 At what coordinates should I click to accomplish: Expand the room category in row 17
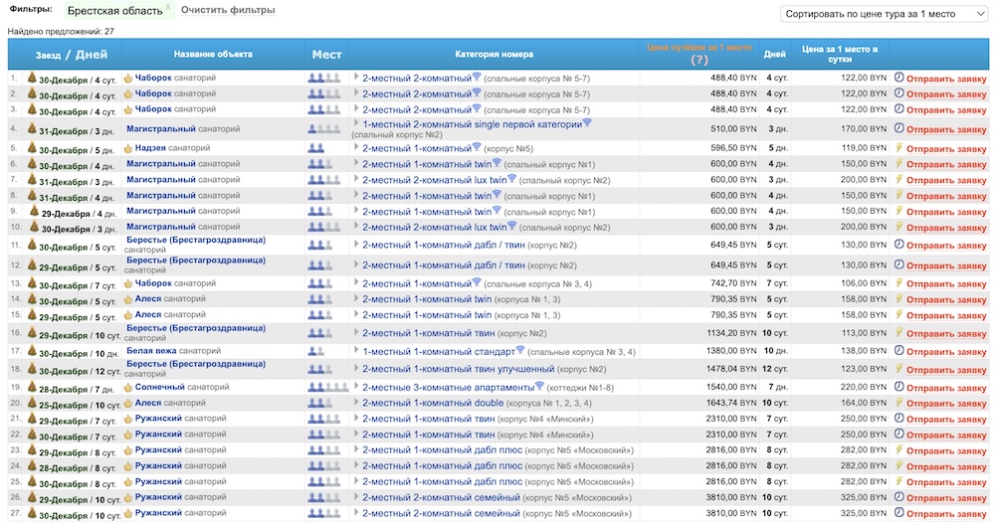pos(356,351)
